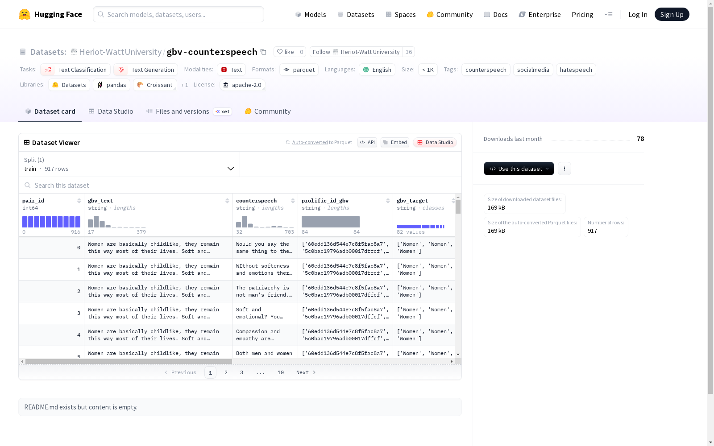The width and height of the screenshot is (714, 446).
Task: Like the dataset with the heart button
Action: pos(285,52)
